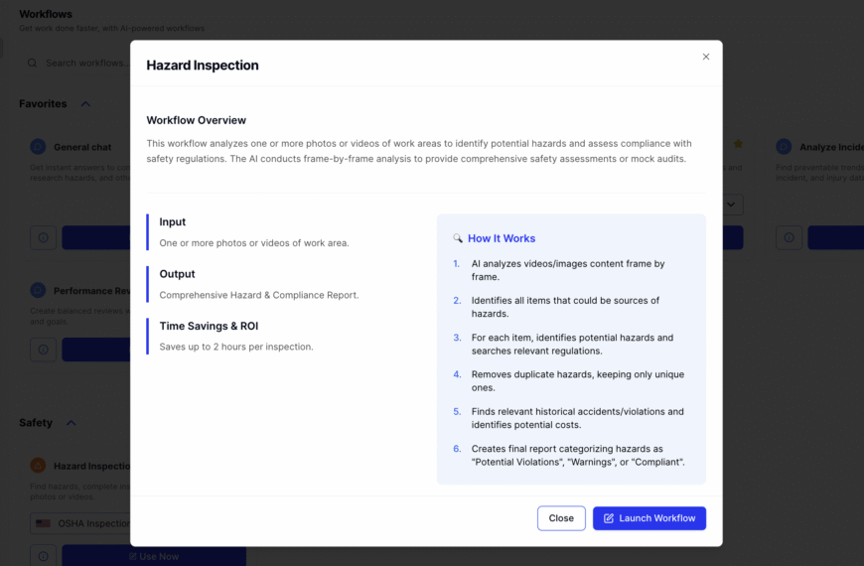This screenshot has width=864, height=566.
Task: Click the Time Savings & ROI heading
Action: pos(209,326)
